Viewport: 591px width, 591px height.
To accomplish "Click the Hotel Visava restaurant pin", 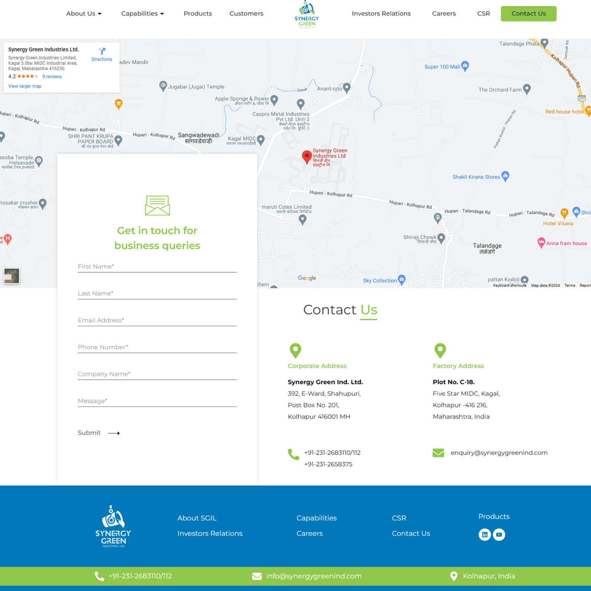I will pos(564,213).
